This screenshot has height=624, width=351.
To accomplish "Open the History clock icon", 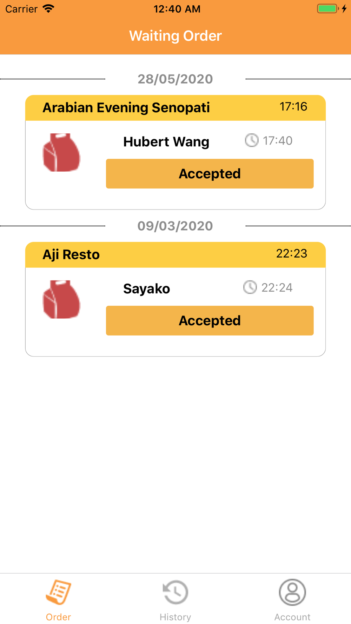I will coord(175,592).
